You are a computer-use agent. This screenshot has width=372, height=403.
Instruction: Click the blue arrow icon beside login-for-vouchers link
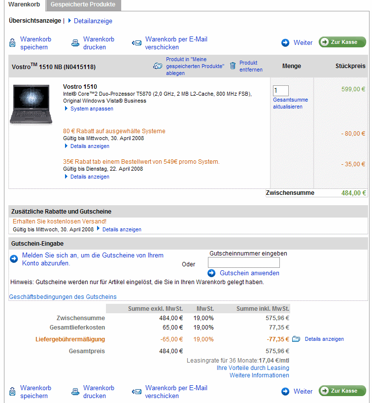(x=14, y=259)
